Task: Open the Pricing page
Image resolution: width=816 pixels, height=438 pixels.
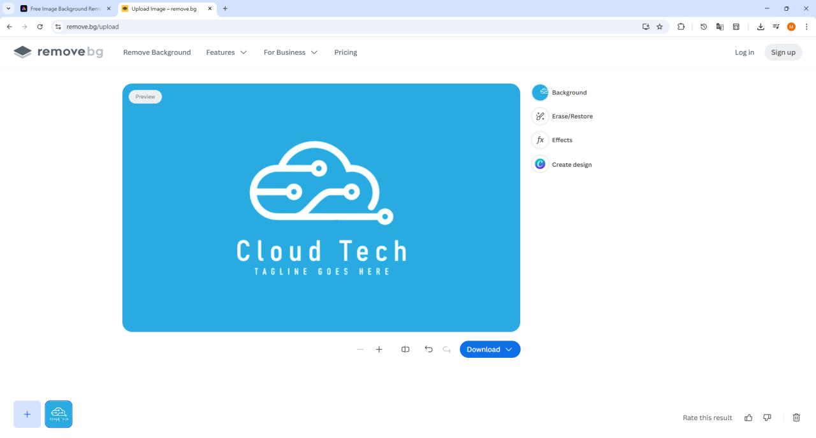Action: 346,52
